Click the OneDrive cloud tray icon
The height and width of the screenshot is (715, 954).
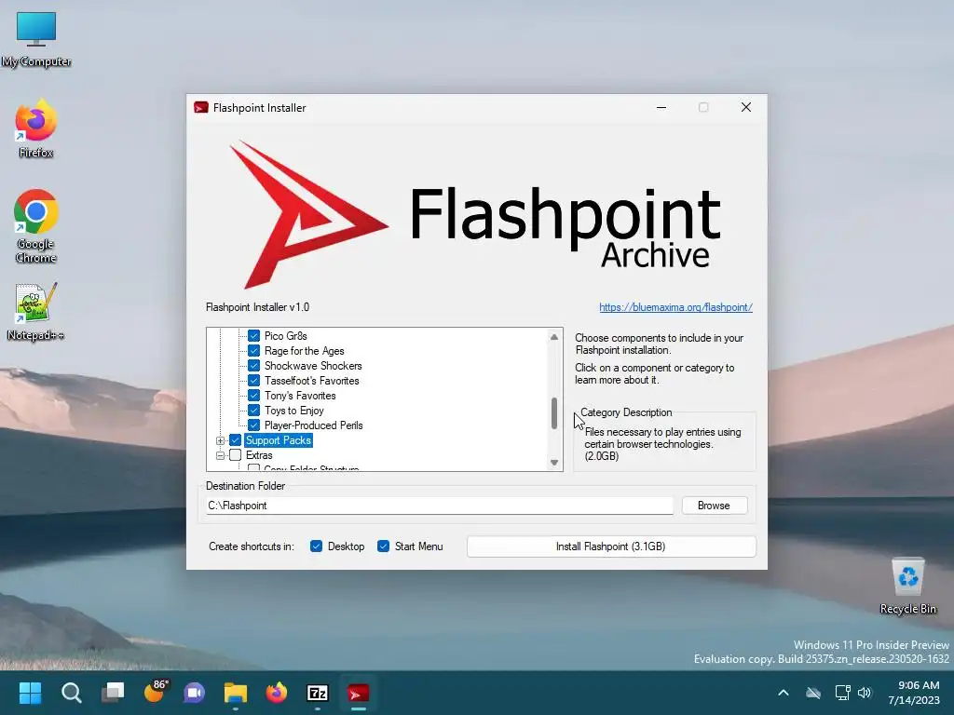click(x=812, y=693)
